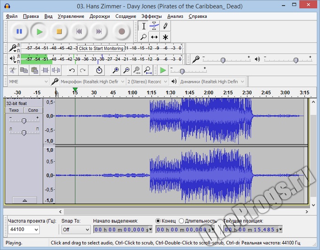Screen dimensions: 320x250
Task: Open the Справка menu
Action: click(x=198, y=16)
